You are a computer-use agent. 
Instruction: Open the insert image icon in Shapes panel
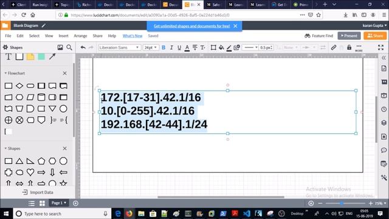pos(60,47)
